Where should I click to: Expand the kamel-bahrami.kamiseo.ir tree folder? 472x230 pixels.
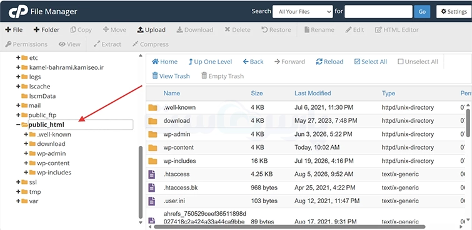[x=18, y=67]
